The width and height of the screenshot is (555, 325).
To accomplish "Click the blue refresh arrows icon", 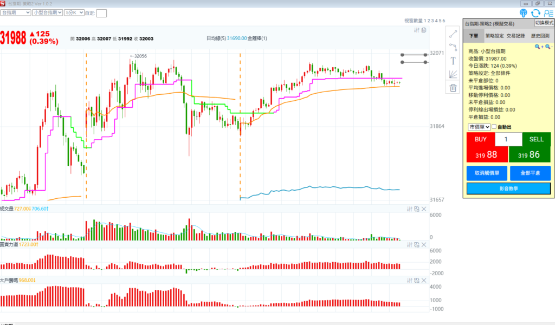I will pos(536,13).
